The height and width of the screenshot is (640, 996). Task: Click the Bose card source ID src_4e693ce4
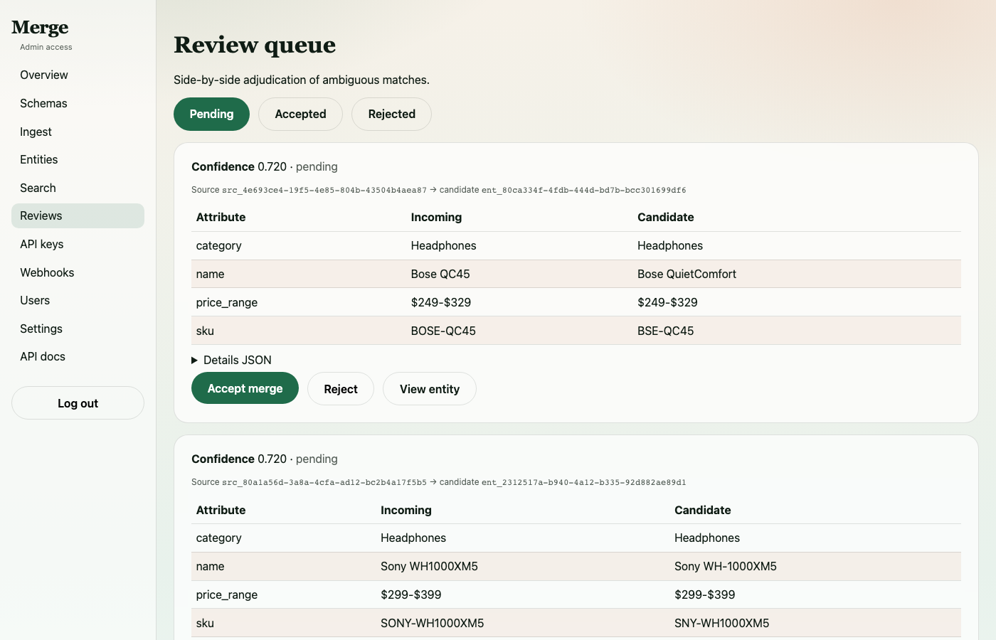click(x=324, y=190)
